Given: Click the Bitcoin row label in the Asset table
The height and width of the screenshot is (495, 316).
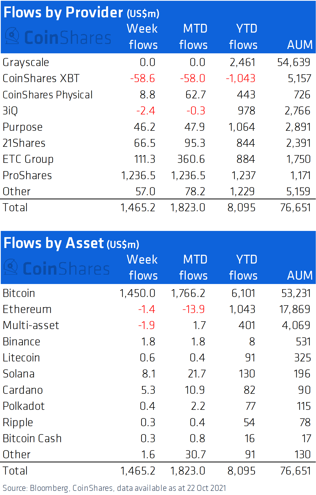Looking at the screenshot, I should click(x=19, y=293).
